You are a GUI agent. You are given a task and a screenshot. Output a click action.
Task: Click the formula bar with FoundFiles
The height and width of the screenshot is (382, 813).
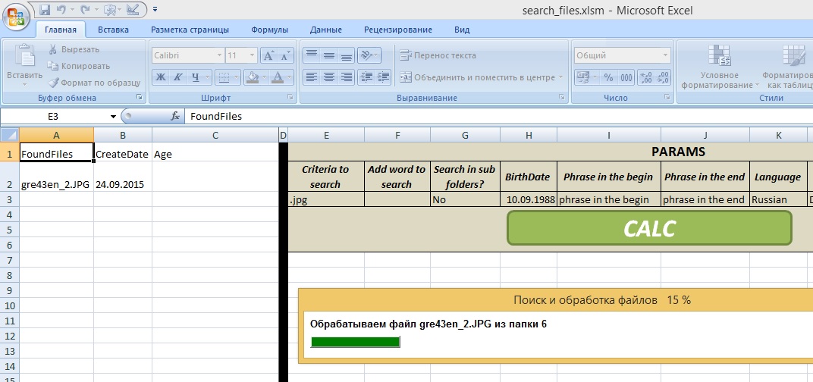(499, 117)
